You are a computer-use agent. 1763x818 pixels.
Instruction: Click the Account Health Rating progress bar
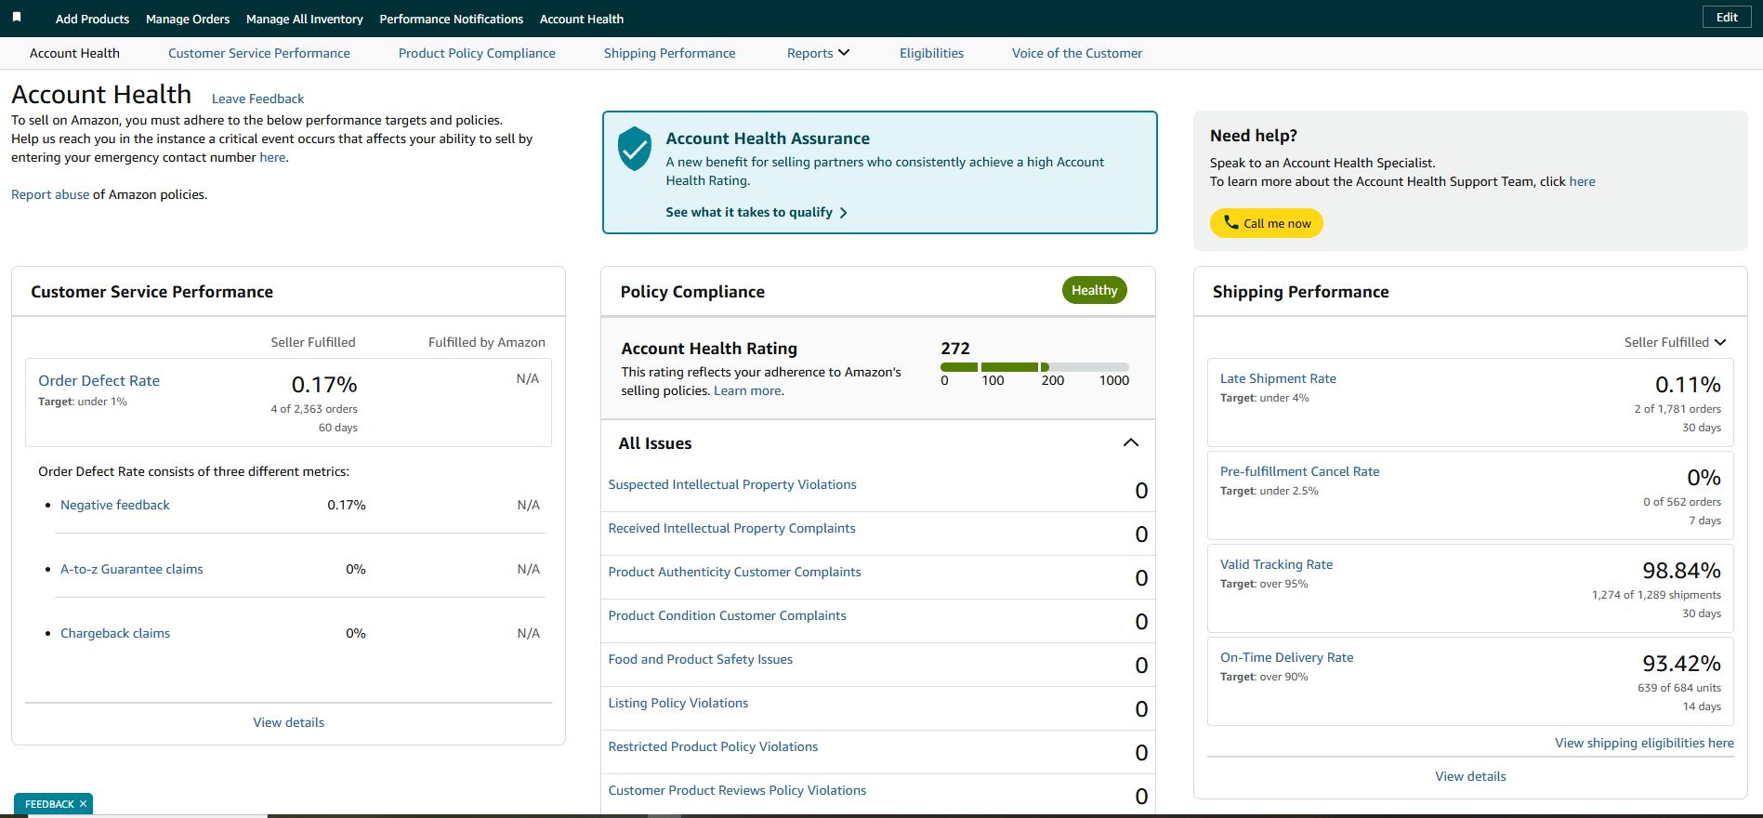1034,367
